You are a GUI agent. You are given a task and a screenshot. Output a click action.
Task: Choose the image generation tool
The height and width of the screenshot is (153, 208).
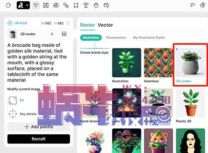pos(46,5)
